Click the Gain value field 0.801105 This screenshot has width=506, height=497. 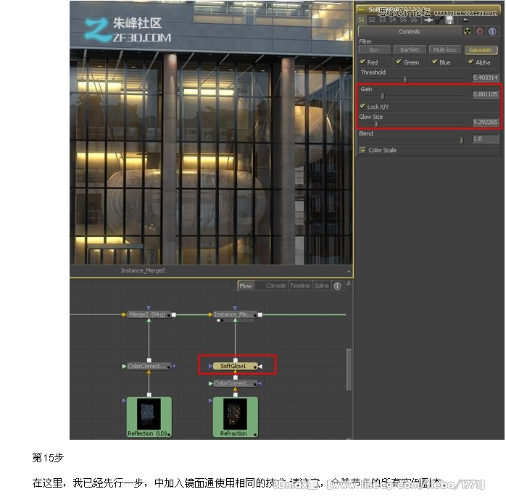(x=485, y=94)
